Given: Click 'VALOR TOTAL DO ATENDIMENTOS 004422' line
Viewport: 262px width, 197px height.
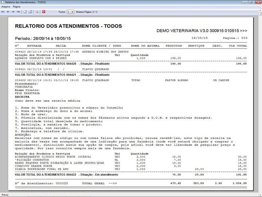Looking at the screenshot, I should (131, 175).
